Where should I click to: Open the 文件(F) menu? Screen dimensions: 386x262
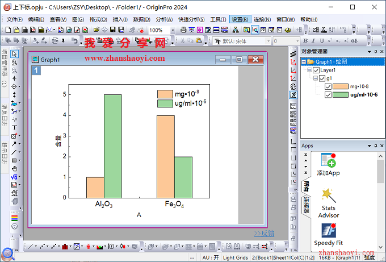tap(15, 19)
